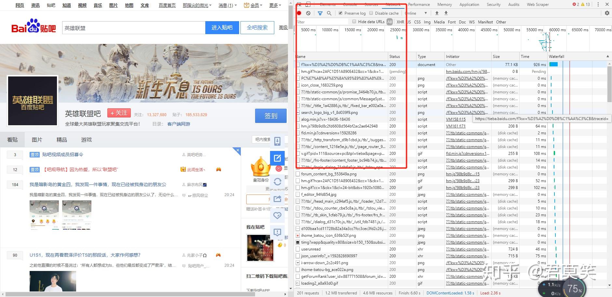Click the download app phone icon in floating sidebar

[x=277, y=141]
